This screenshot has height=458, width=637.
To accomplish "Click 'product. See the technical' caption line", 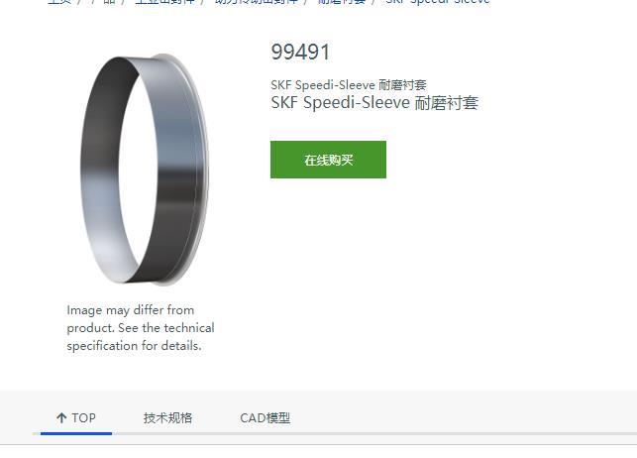I will click(x=141, y=328).
